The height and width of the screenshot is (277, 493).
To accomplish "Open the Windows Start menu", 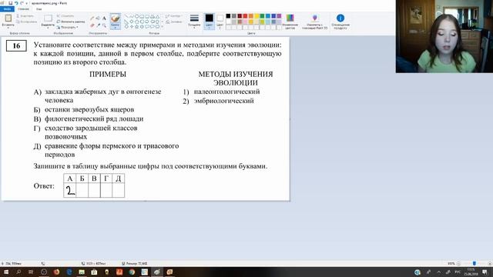I will (5, 272).
